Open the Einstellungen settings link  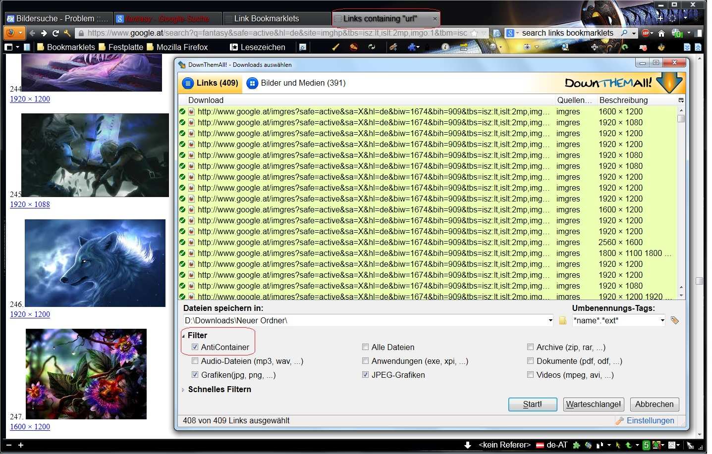[650, 420]
